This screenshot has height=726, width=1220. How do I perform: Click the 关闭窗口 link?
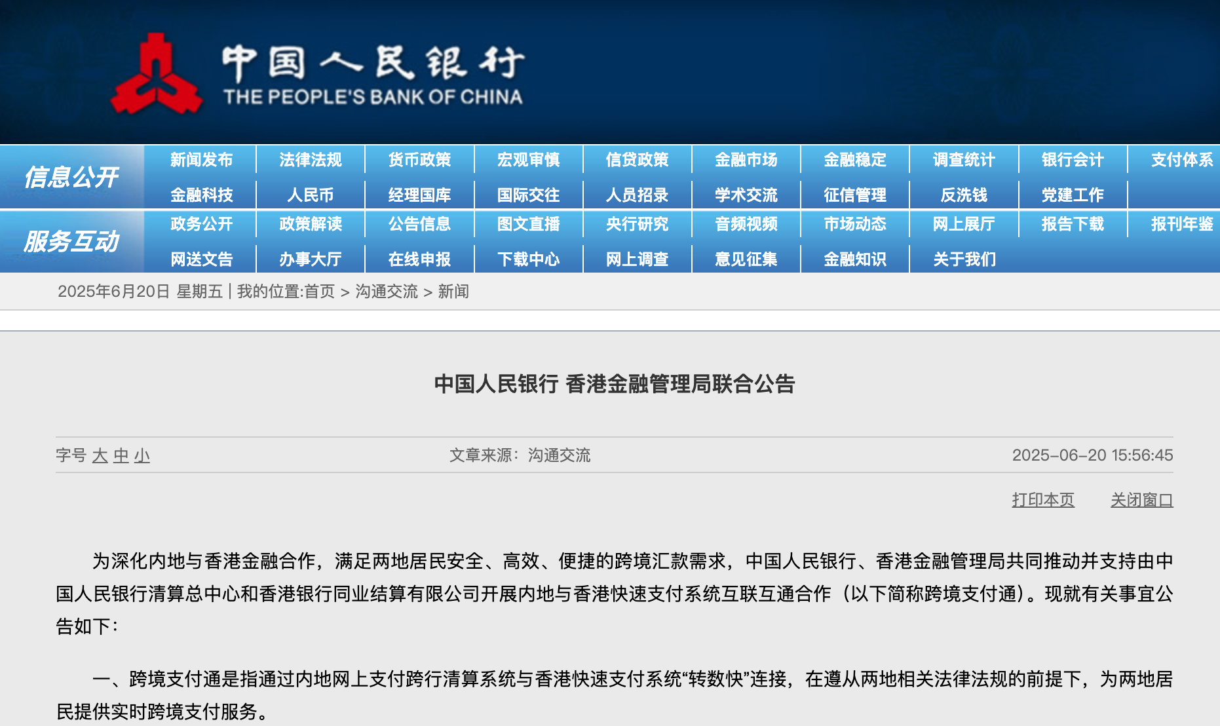pyautogui.click(x=1141, y=500)
